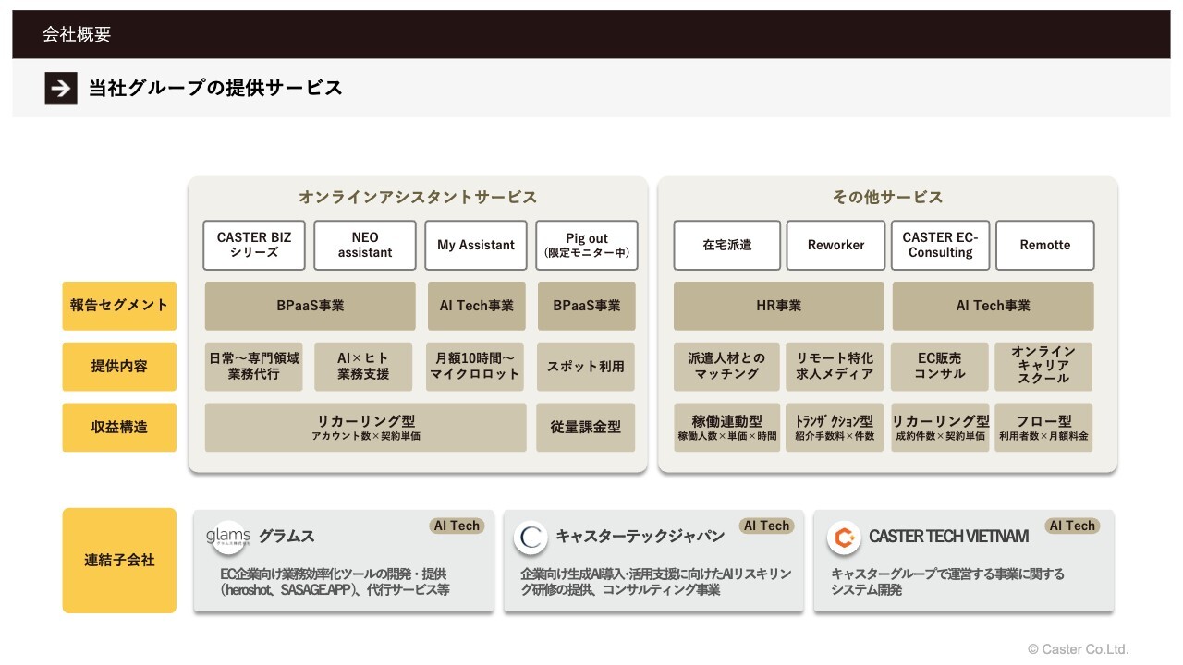Click the Reworker service box
The width and height of the screenshot is (1183, 665).
coord(835,245)
